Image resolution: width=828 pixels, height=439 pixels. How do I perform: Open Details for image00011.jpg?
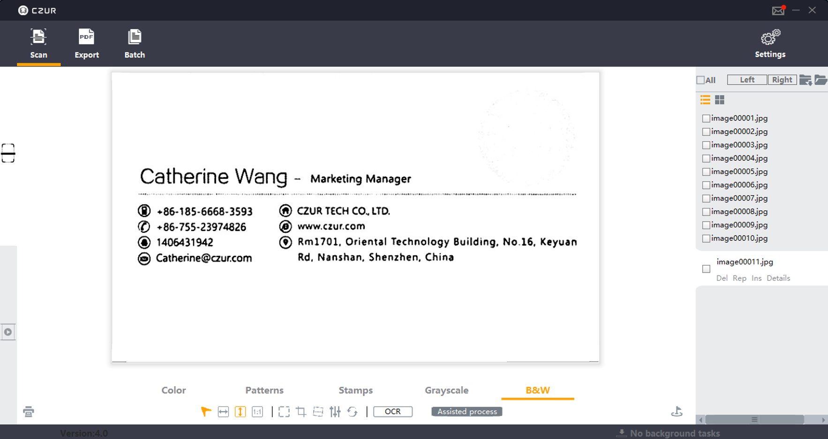pyautogui.click(x=778, y=278)
